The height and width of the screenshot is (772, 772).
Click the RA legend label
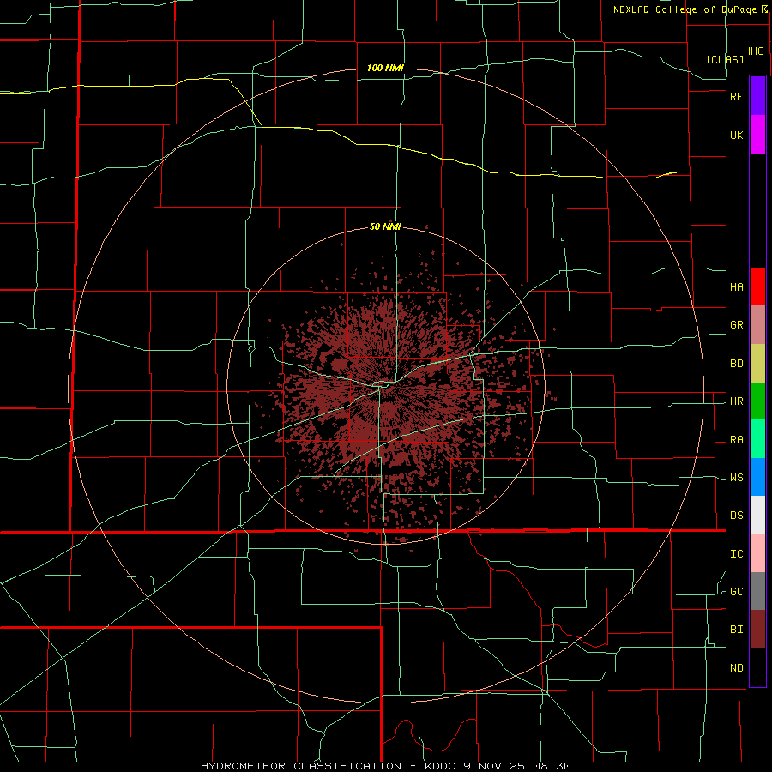(736, 440)
